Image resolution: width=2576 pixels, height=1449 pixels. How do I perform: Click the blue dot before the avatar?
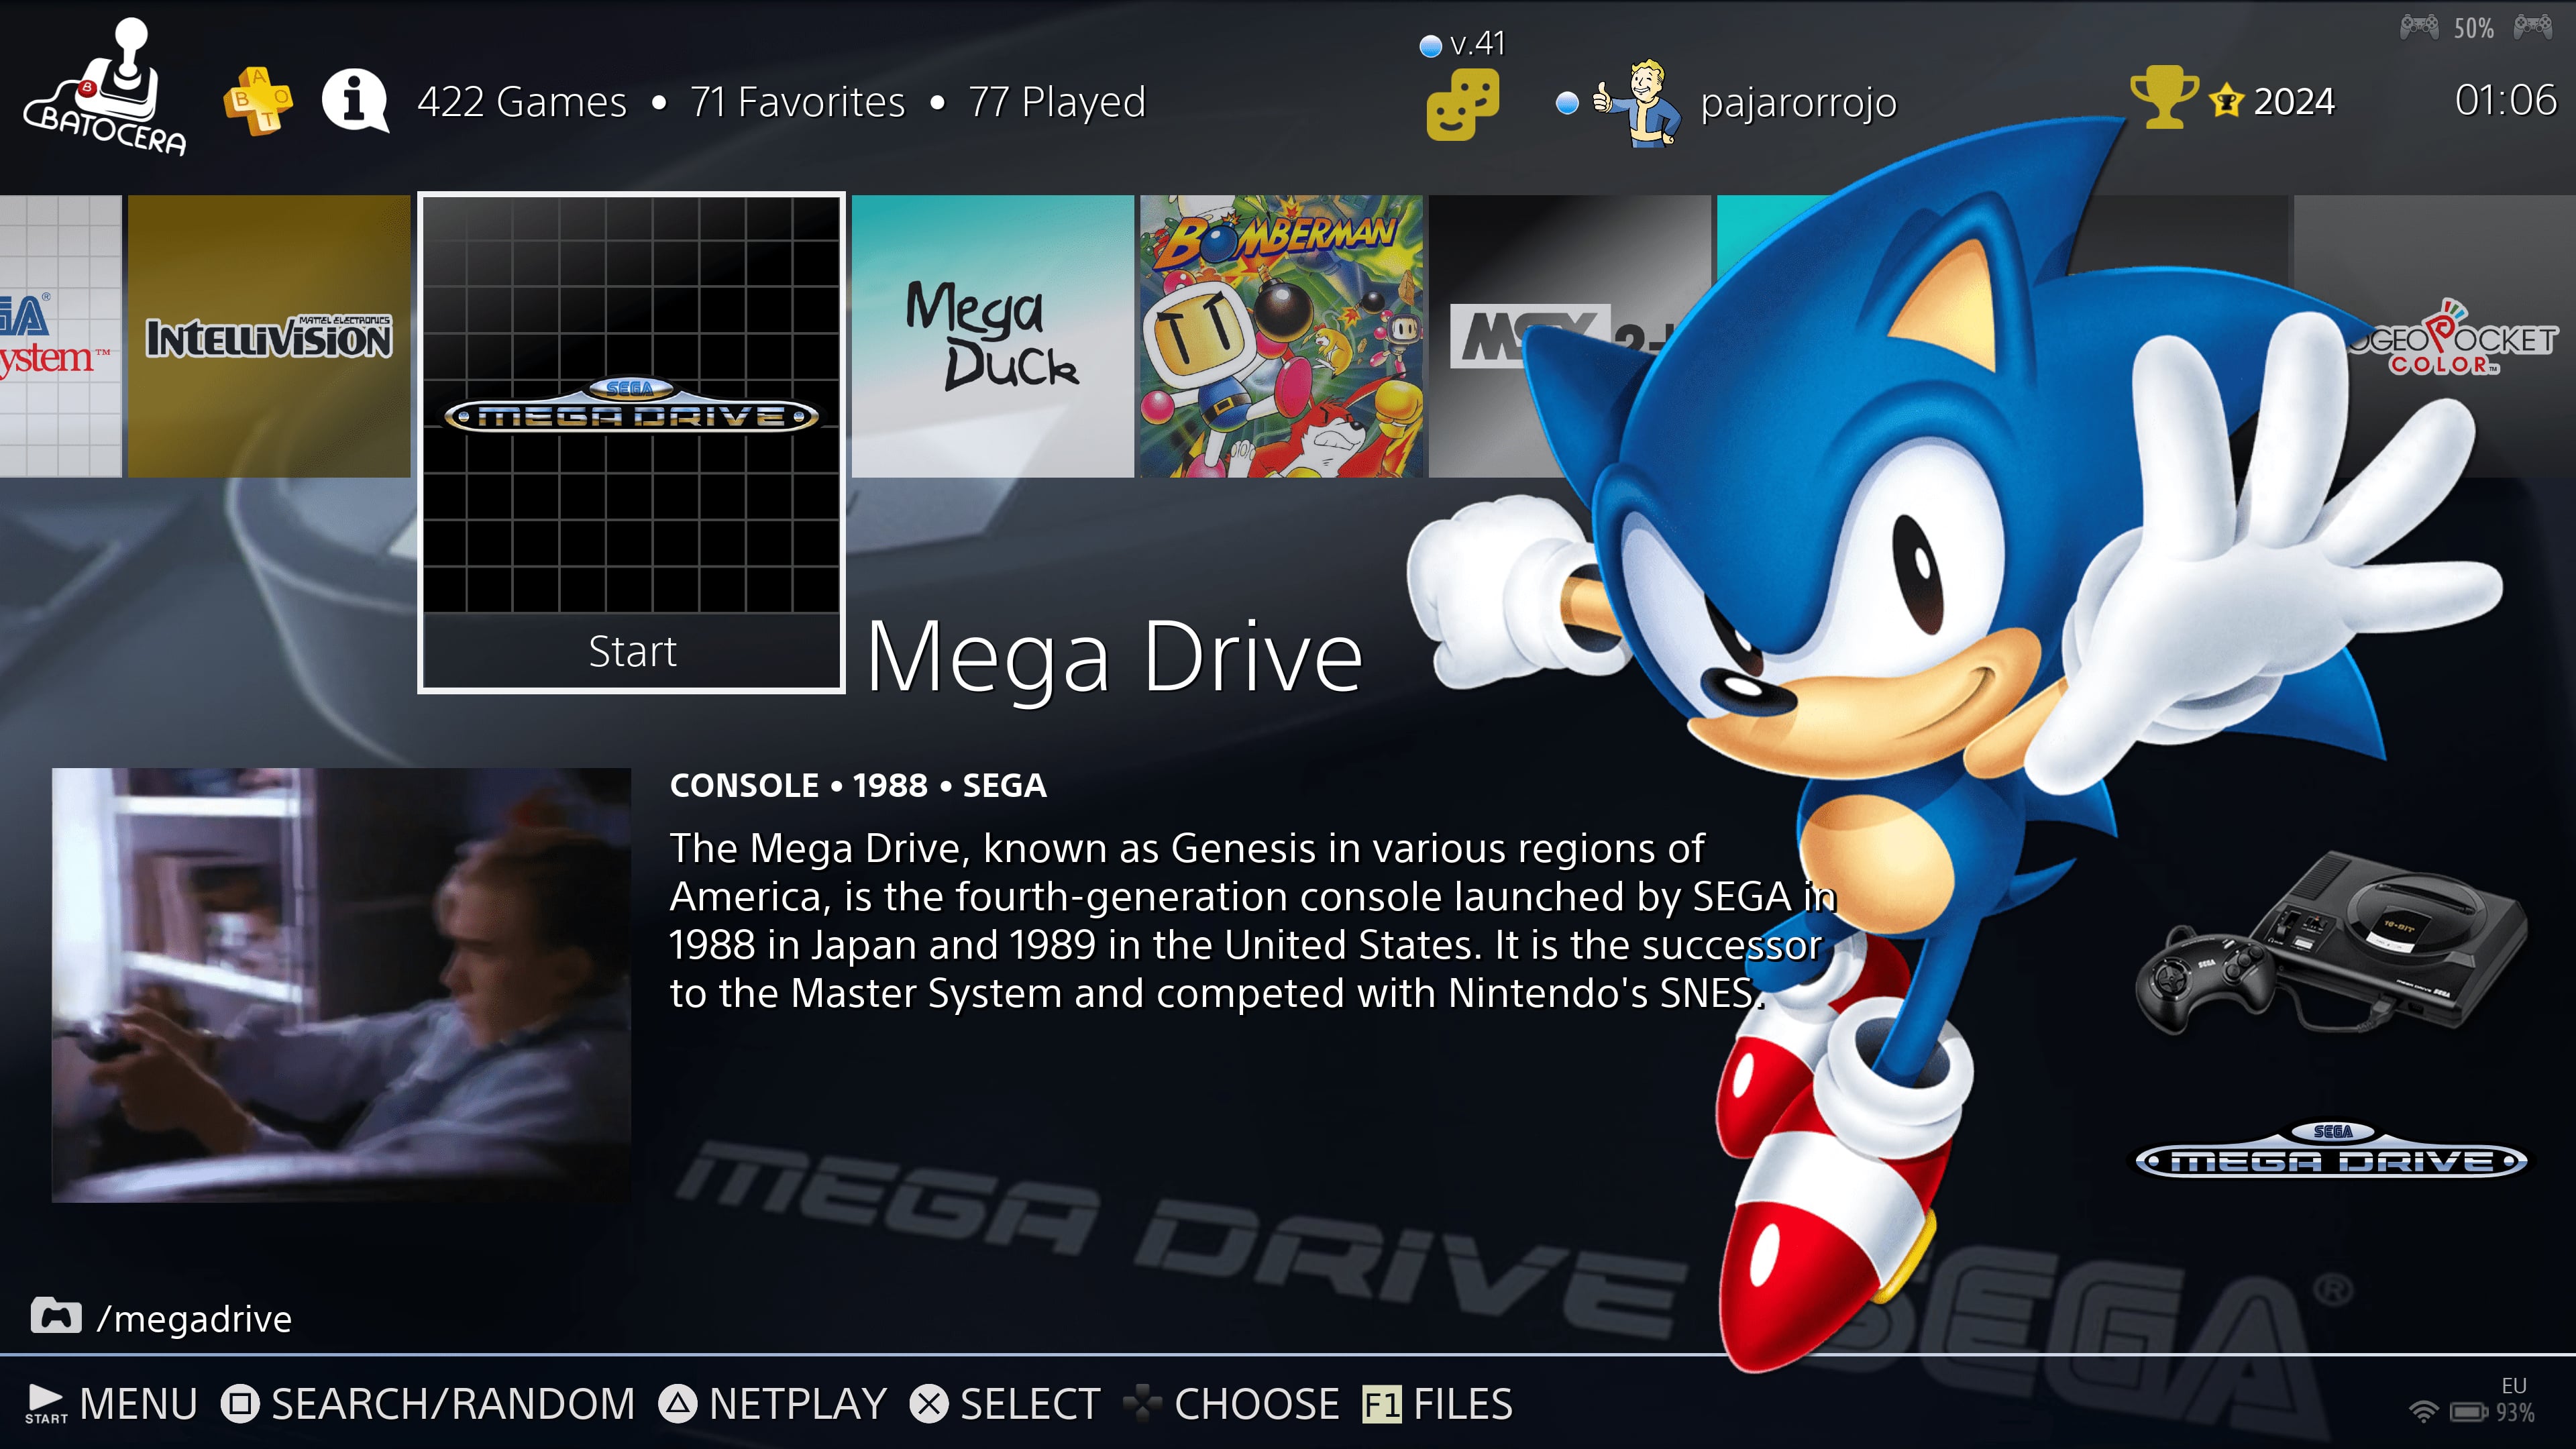pyautogui.click(x=1568, y=102)
